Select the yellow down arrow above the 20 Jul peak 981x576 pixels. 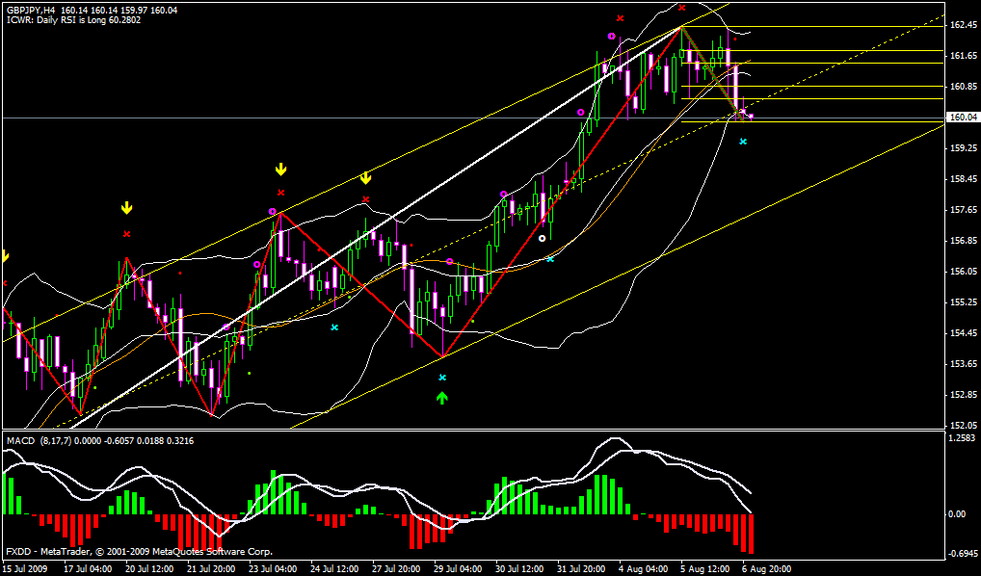coord(127,208)
